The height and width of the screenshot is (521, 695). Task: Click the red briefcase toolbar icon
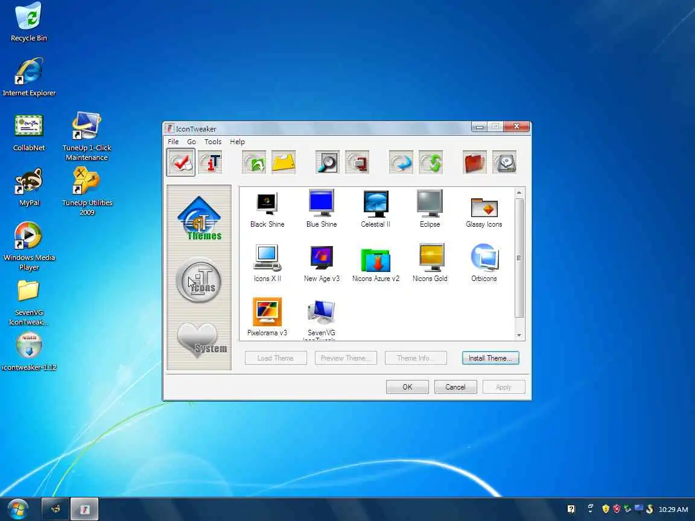pos(475,162)
